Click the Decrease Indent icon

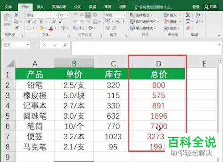[75, 28]
